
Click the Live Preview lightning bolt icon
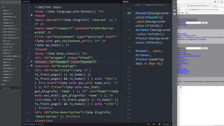pos(174,7)
